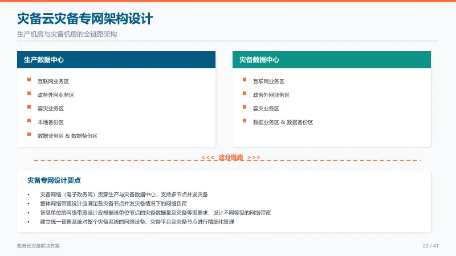
Task: Click the orange 波分链路 label
Action: tap(231, 158)
